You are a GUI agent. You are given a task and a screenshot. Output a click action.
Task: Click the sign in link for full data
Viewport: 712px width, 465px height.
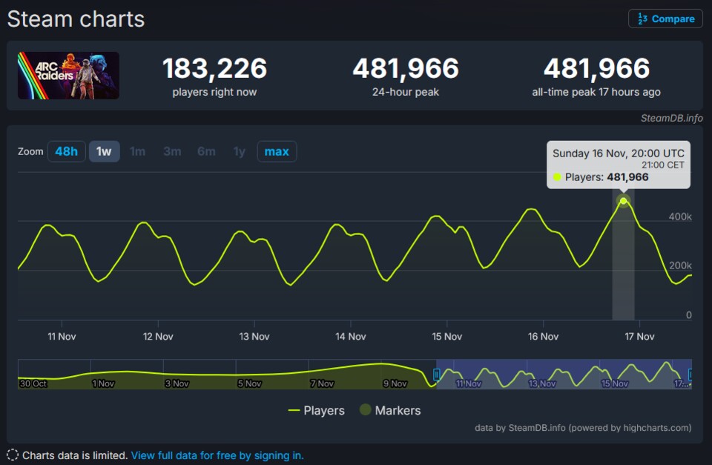pyautogui.click(x=217, y=455)
